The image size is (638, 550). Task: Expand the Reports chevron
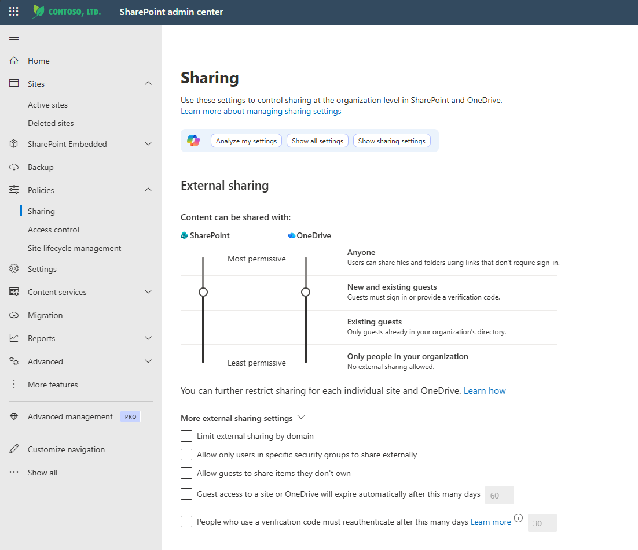click(148, 338)
